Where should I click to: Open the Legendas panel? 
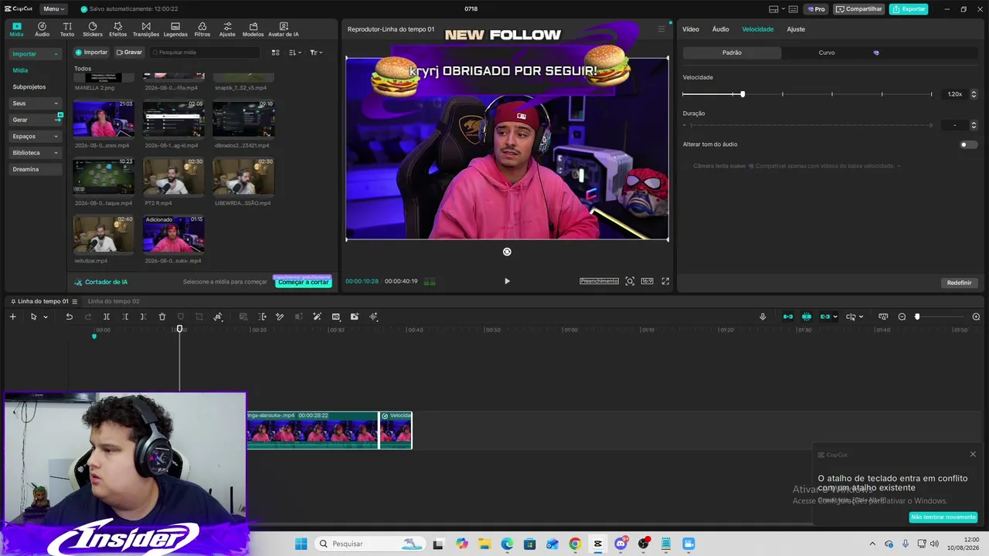[x=175, y=29]
